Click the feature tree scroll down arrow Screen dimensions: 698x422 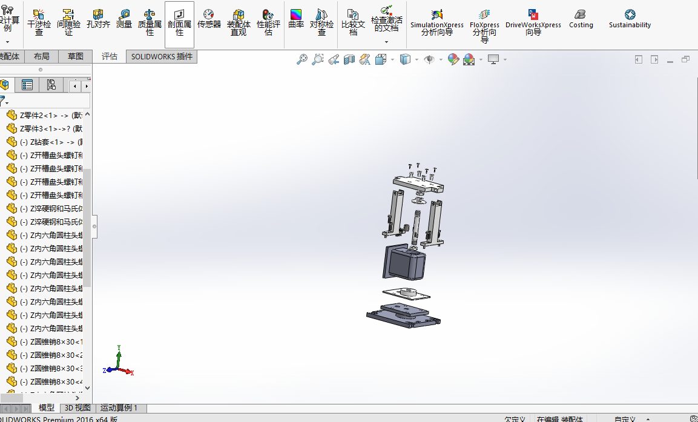pyautogui.click(x=87, y=388)
